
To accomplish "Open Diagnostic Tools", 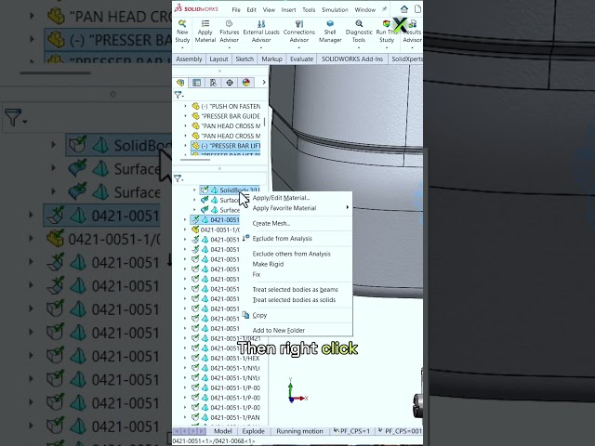I will pyautogui.click(x=359, y=32).
